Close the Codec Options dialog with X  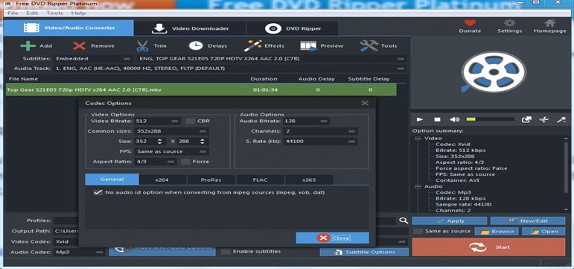(365, 103)
